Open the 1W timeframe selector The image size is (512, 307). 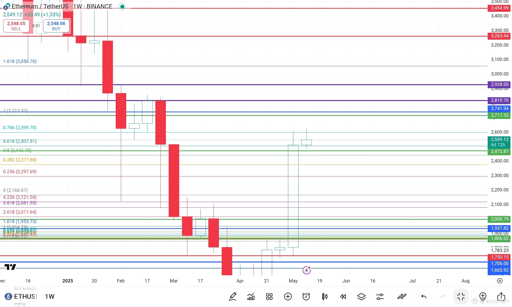pos(50,297)
